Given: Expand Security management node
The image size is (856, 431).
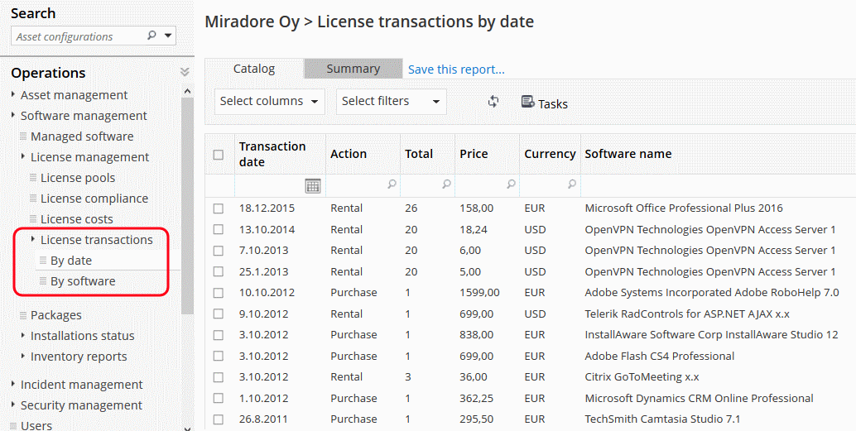Looking at the screenshot, I should click(x=13, y=405).
